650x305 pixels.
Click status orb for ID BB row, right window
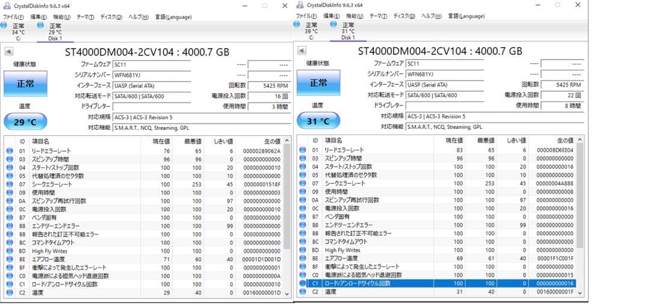point(303,233)
